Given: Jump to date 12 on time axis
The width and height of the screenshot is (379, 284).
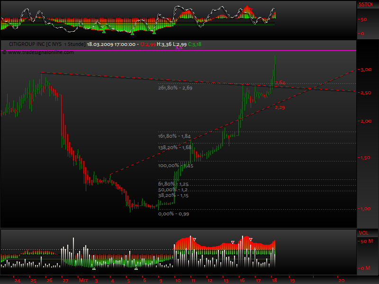Looking at the screenshot, I should tap(210, 281).
